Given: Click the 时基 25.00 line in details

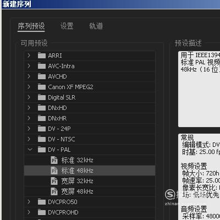Looking at the screenshot, I should click(201, 152).
